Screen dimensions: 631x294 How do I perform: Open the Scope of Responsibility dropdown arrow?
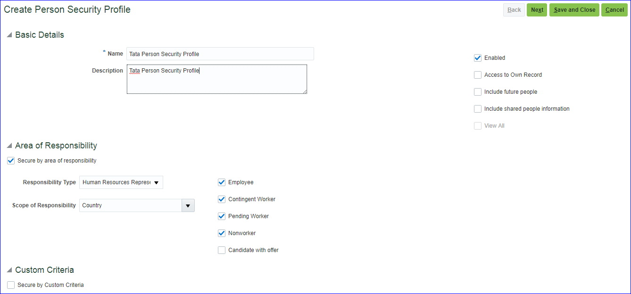(188, 205)
